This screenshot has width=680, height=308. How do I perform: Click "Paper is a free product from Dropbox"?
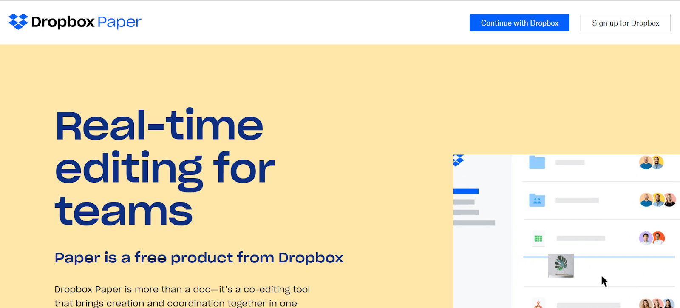[x=199, y=258]
